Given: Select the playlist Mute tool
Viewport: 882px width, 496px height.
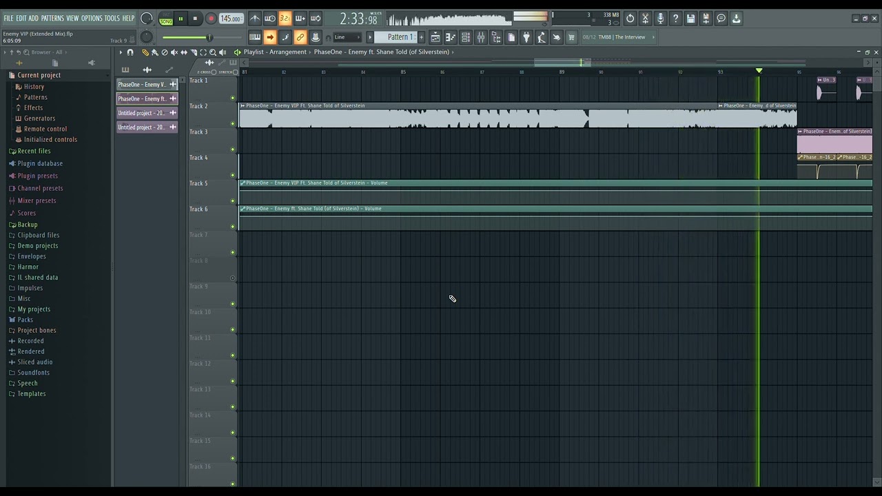Looking at the screenshot, I should [x=174, y=52].
